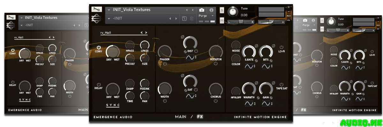Step the DIST LFO waveform selector arrows
Image resolution: width=383 pixels, height=127 pixels.
[196, 58]
